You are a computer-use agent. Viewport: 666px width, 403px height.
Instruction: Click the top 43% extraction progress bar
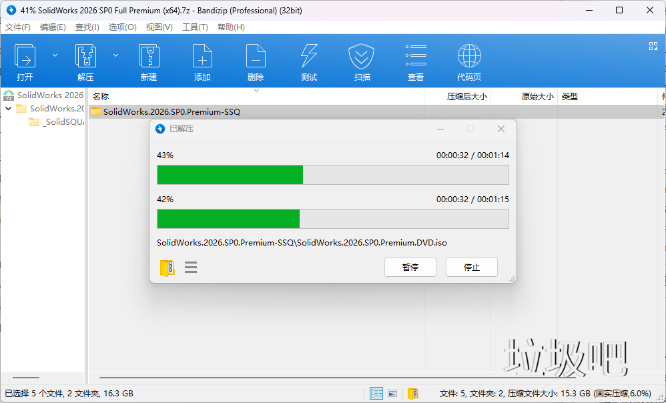332,175
